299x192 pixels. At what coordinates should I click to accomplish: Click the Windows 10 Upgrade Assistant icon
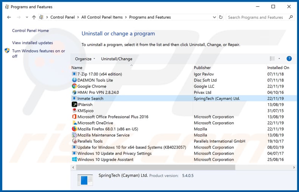[74, 159]
